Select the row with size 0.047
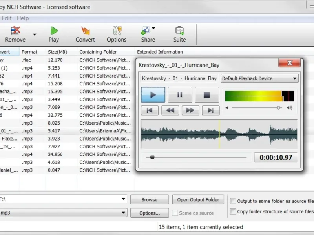The width and height of the screenshot is (314, 235). point(67,170)
